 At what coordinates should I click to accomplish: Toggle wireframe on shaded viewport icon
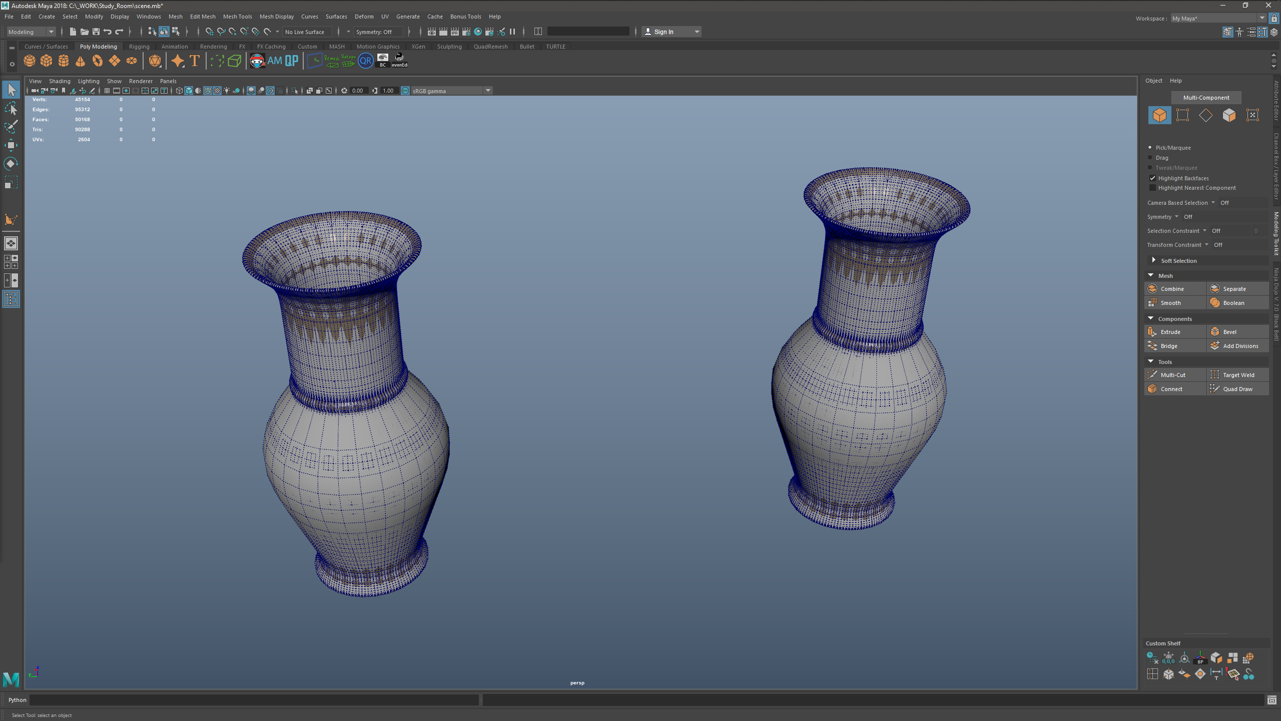click(208, 91)
